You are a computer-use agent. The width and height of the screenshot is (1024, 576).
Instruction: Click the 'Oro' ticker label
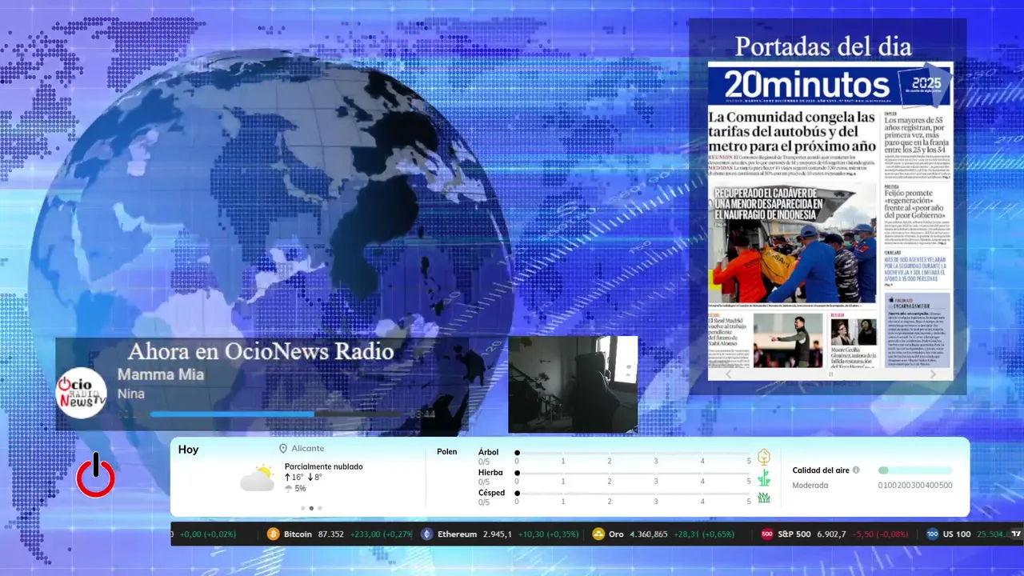616,534
